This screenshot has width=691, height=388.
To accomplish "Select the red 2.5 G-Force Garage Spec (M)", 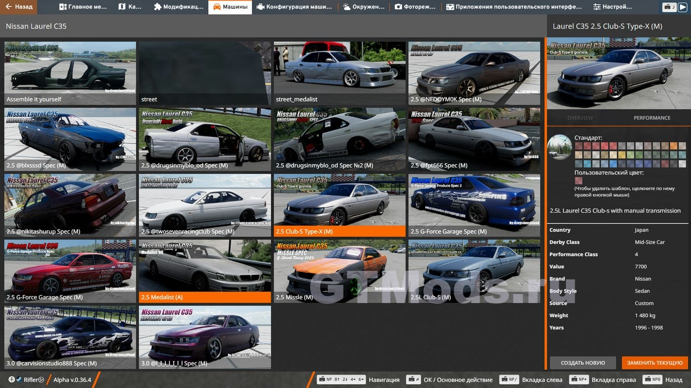I will [x=70, y=272].
